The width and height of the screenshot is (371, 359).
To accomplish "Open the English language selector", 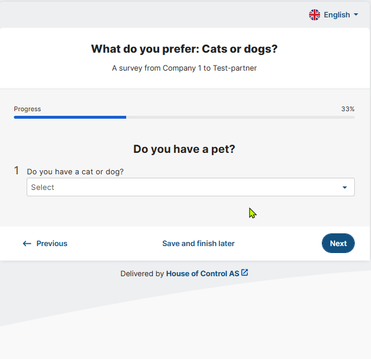I will point(336,15).
